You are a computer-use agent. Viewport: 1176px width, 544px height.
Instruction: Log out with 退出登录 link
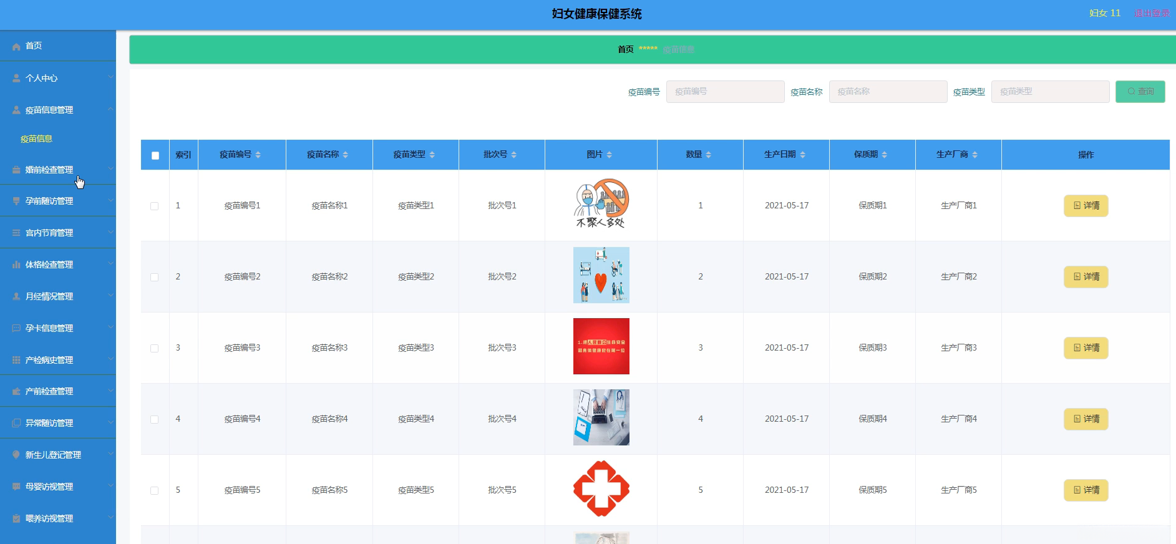1152,13
